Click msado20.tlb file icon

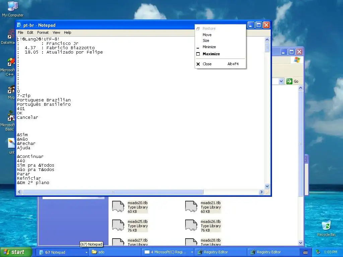click(118, 206)
